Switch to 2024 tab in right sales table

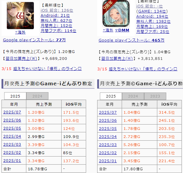point(133,96)
